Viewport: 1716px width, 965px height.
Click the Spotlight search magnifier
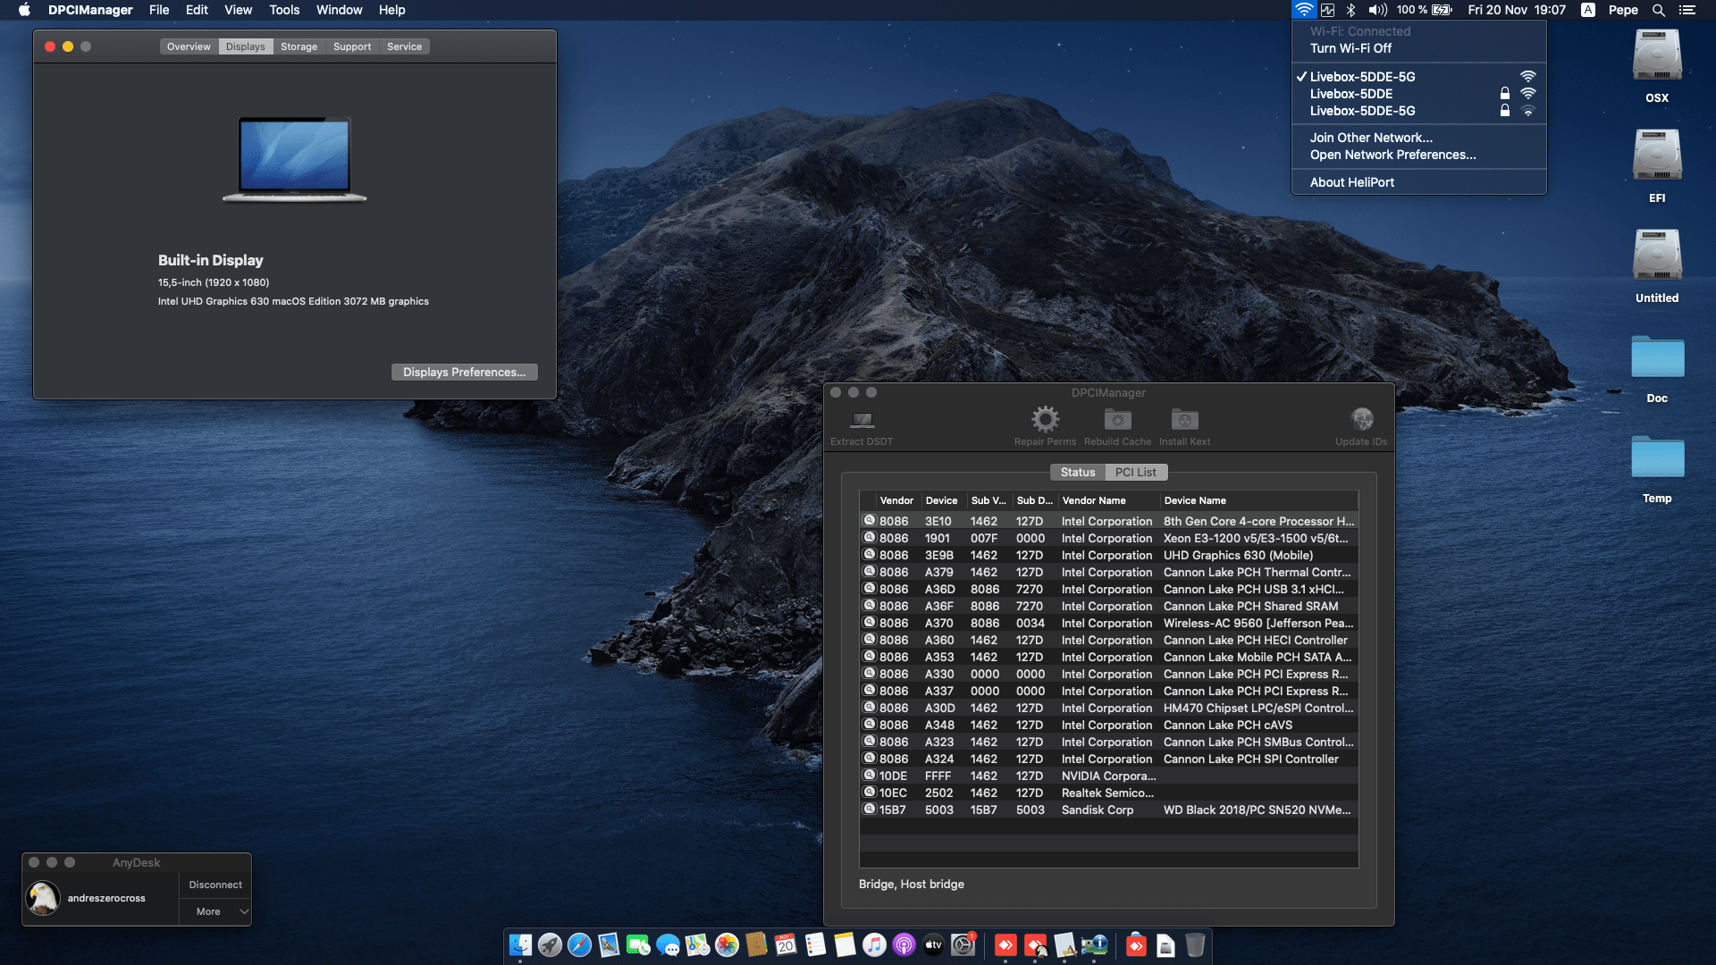pyautogui.click(x=1659, y=10)
